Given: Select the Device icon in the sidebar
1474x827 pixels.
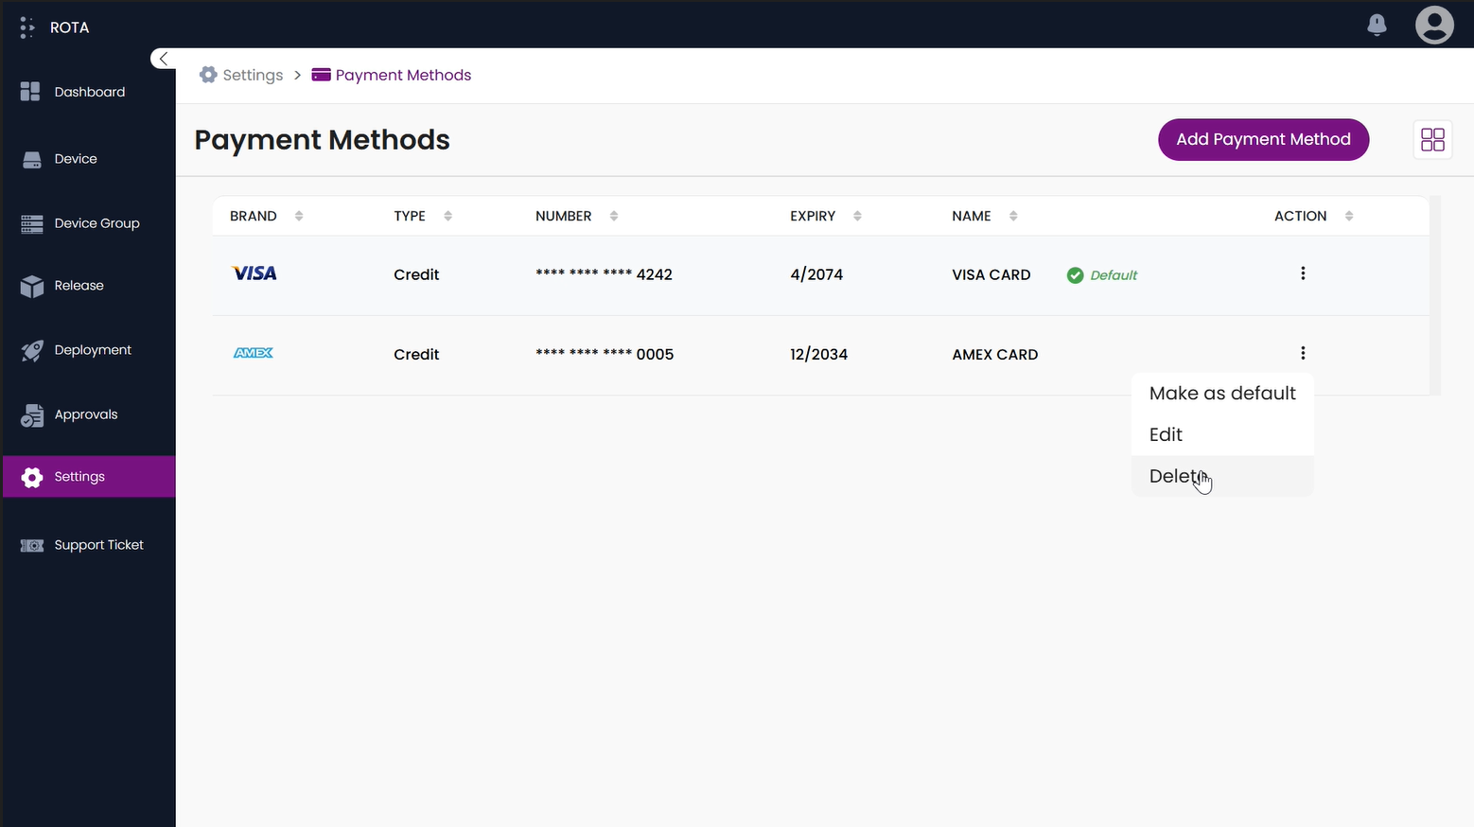Looking at the screenshot, I should 31,158.
